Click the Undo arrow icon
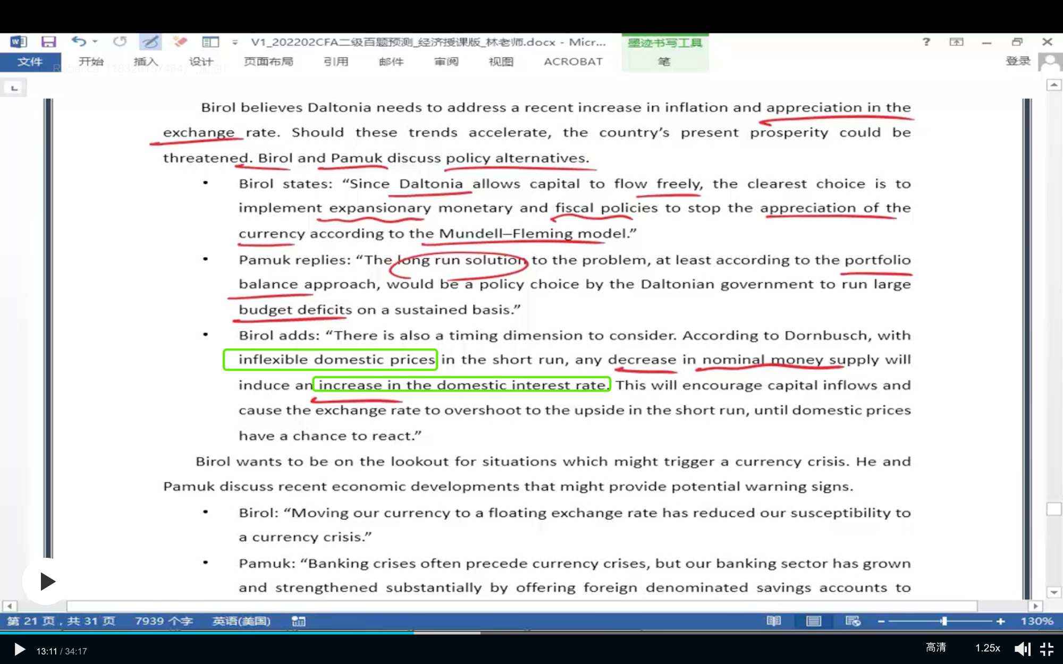This screenshot has height=664, width=1063. [x=79, y=41]
